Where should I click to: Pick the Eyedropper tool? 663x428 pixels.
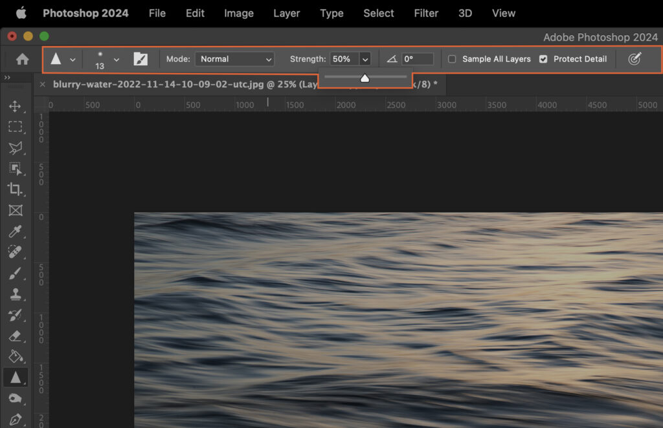pyautogui.click(x=15, y=231)
